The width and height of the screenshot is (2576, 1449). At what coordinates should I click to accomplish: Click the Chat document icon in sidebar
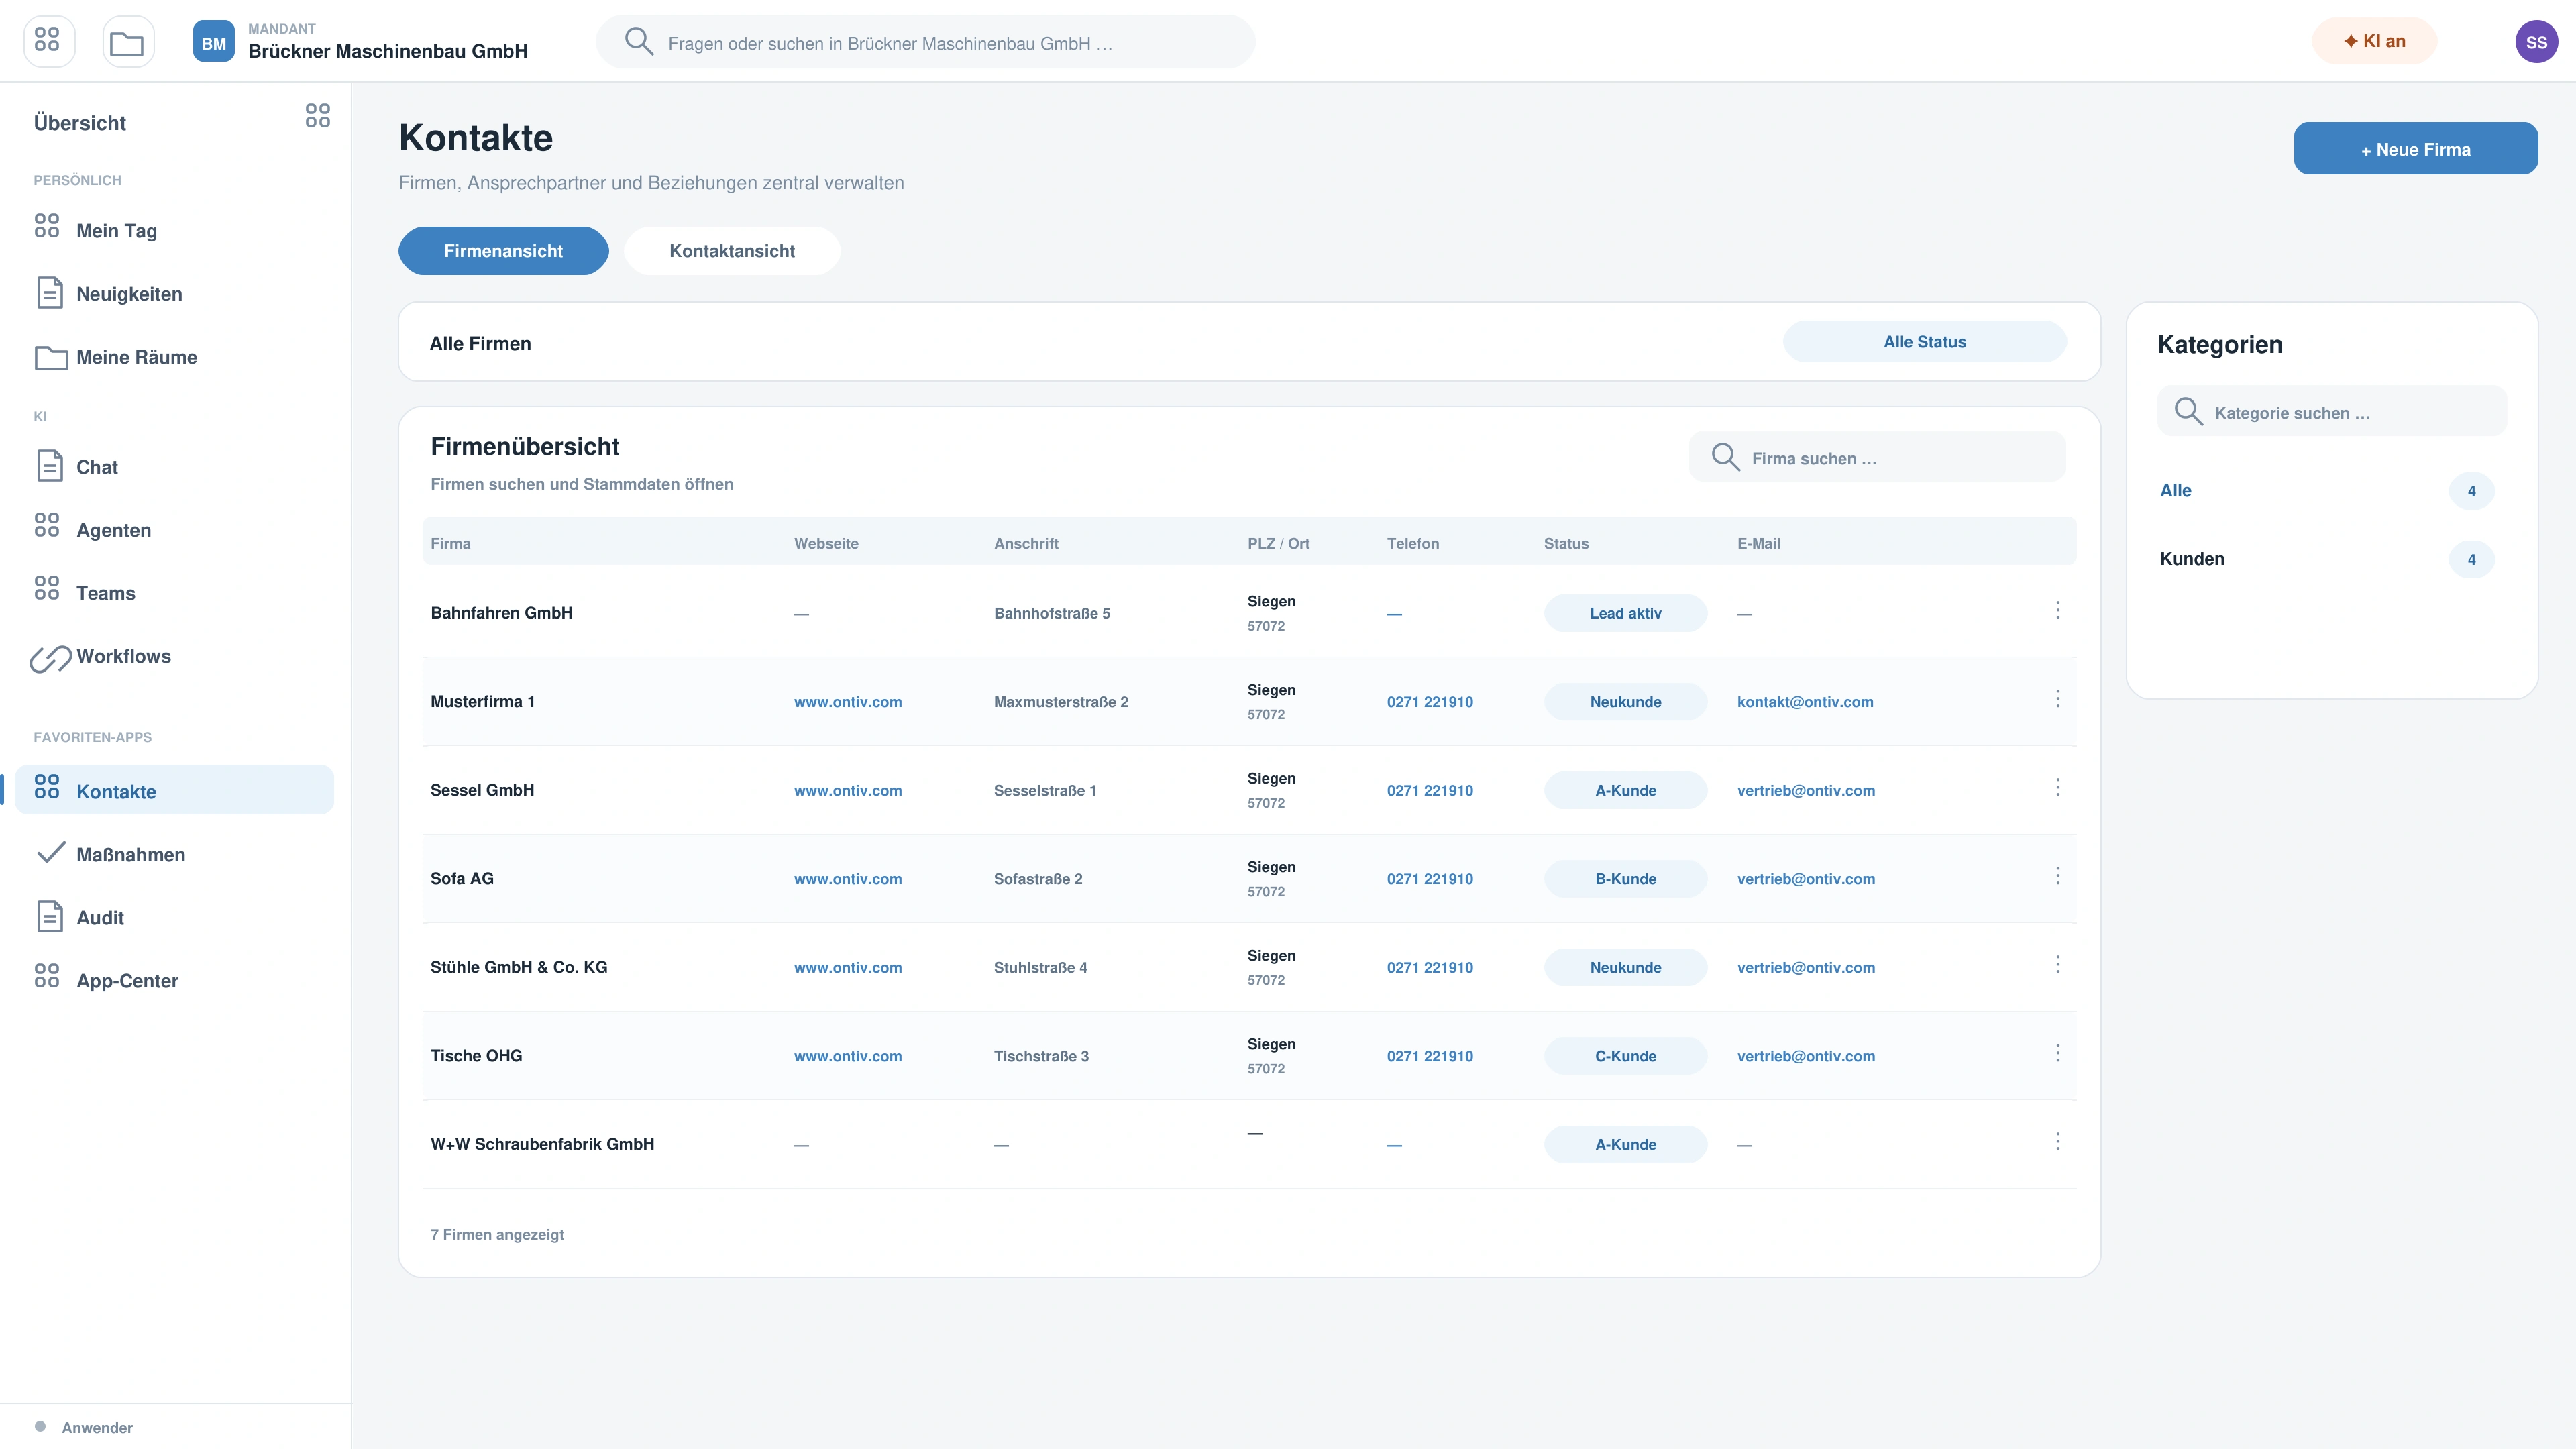(50, 466)
